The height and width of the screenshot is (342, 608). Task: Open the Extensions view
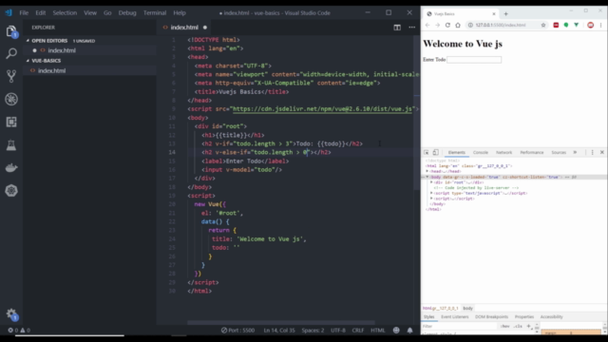pos(11,123)
